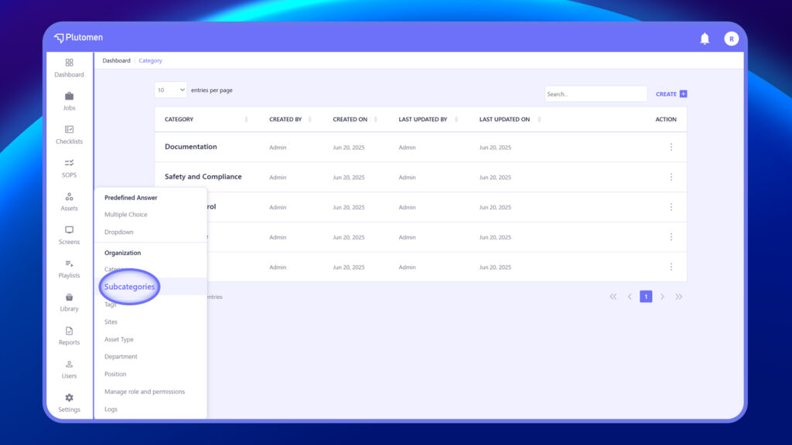
Task: Open Screens in the sidebar
Action: tap(69, 235)
